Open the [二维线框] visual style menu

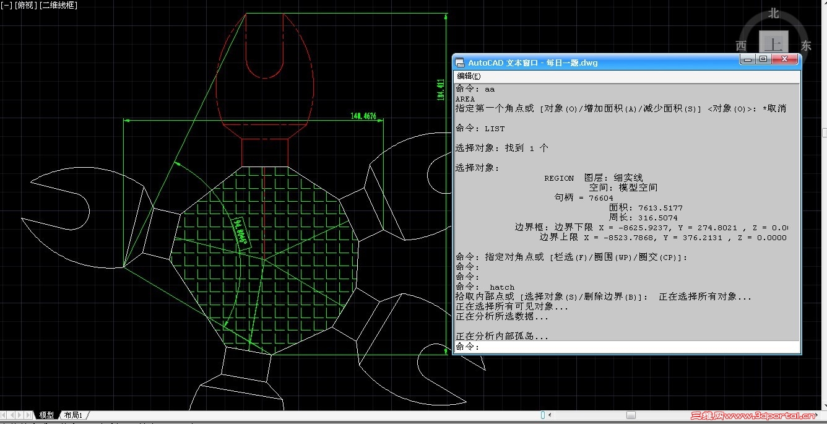pos(58,5)
